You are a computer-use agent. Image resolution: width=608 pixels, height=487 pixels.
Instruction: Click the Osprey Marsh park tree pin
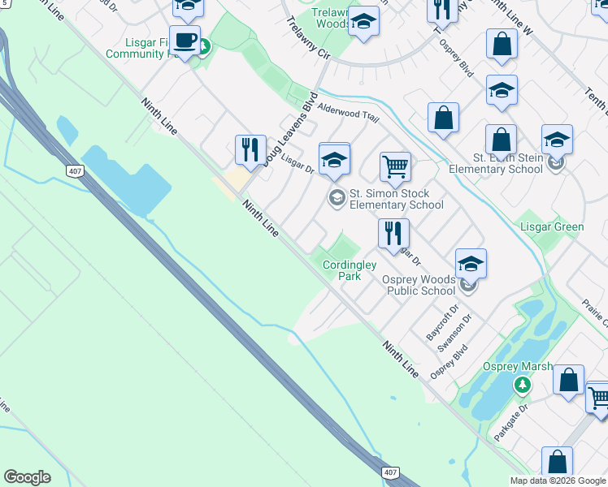[523, 386]
